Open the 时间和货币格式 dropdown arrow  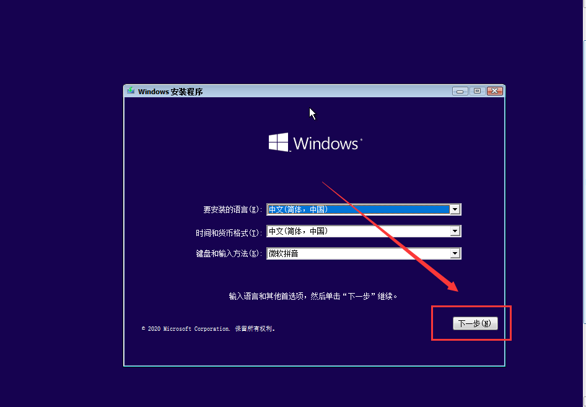coord(455,231)
